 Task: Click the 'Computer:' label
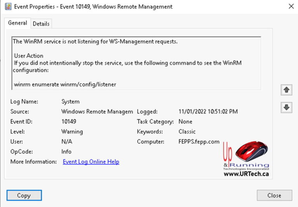pos(151,141)
